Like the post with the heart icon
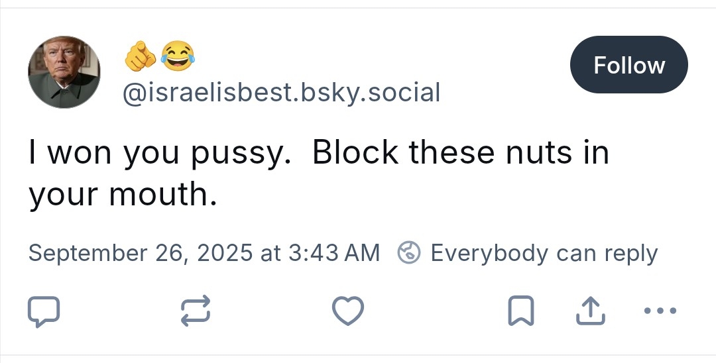This screenshot has width=716, height=363. click(x=348, y=311)
